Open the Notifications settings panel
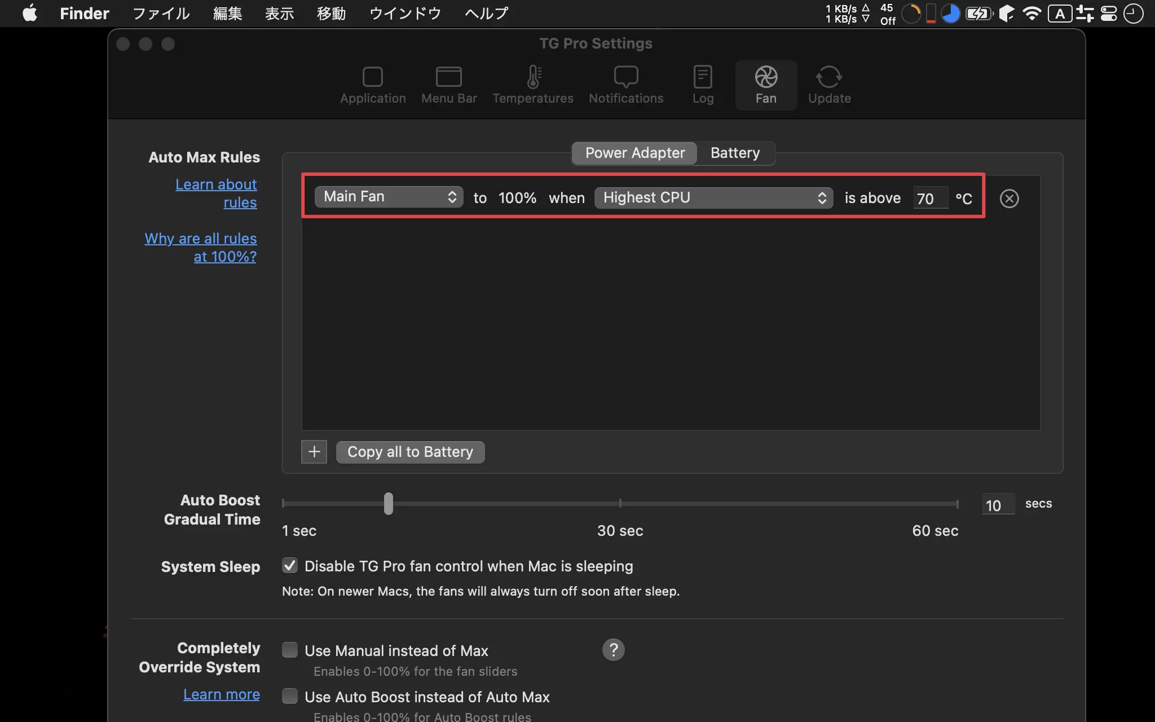 [626, 84]
